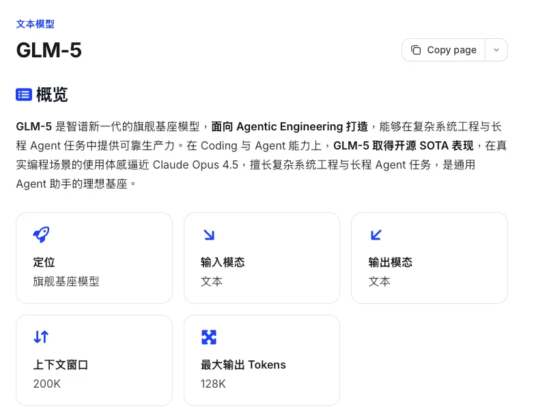Click the GLM-5 page title

tap(49, 51)
